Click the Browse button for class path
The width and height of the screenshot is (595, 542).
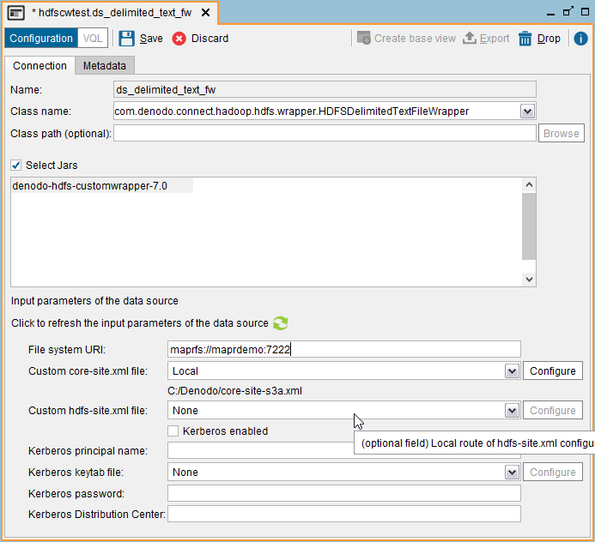coord(562,134)
